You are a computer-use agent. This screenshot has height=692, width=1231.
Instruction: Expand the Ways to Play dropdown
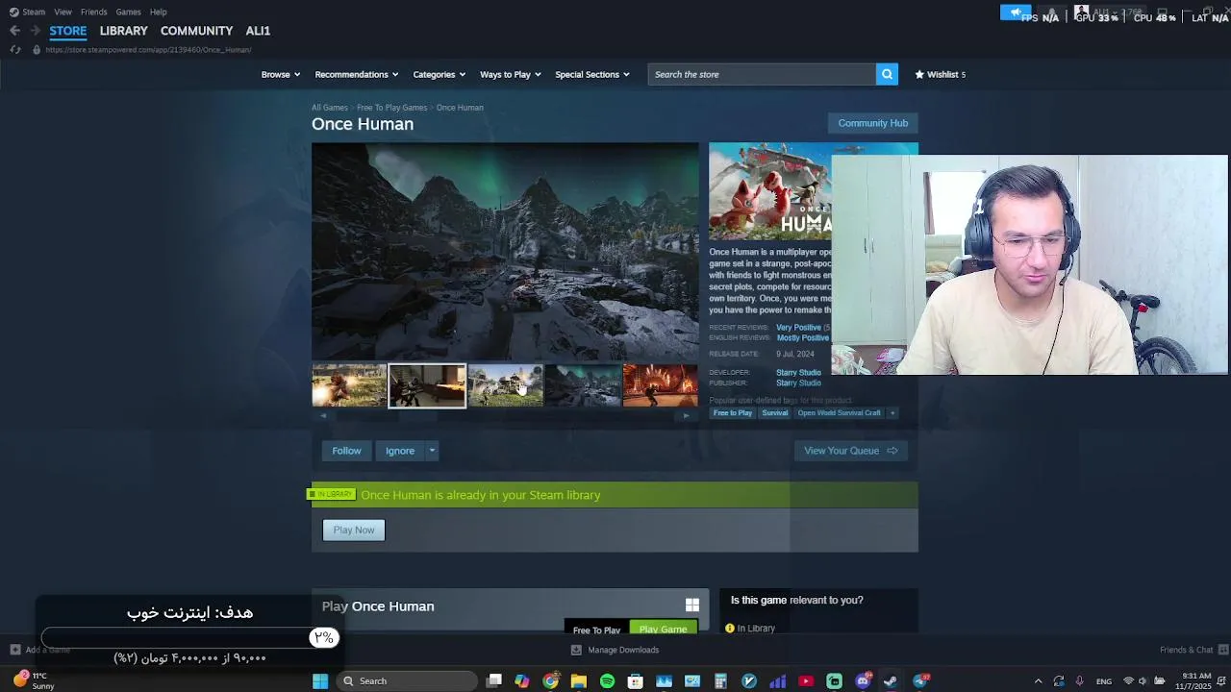[x=510, y=74]
